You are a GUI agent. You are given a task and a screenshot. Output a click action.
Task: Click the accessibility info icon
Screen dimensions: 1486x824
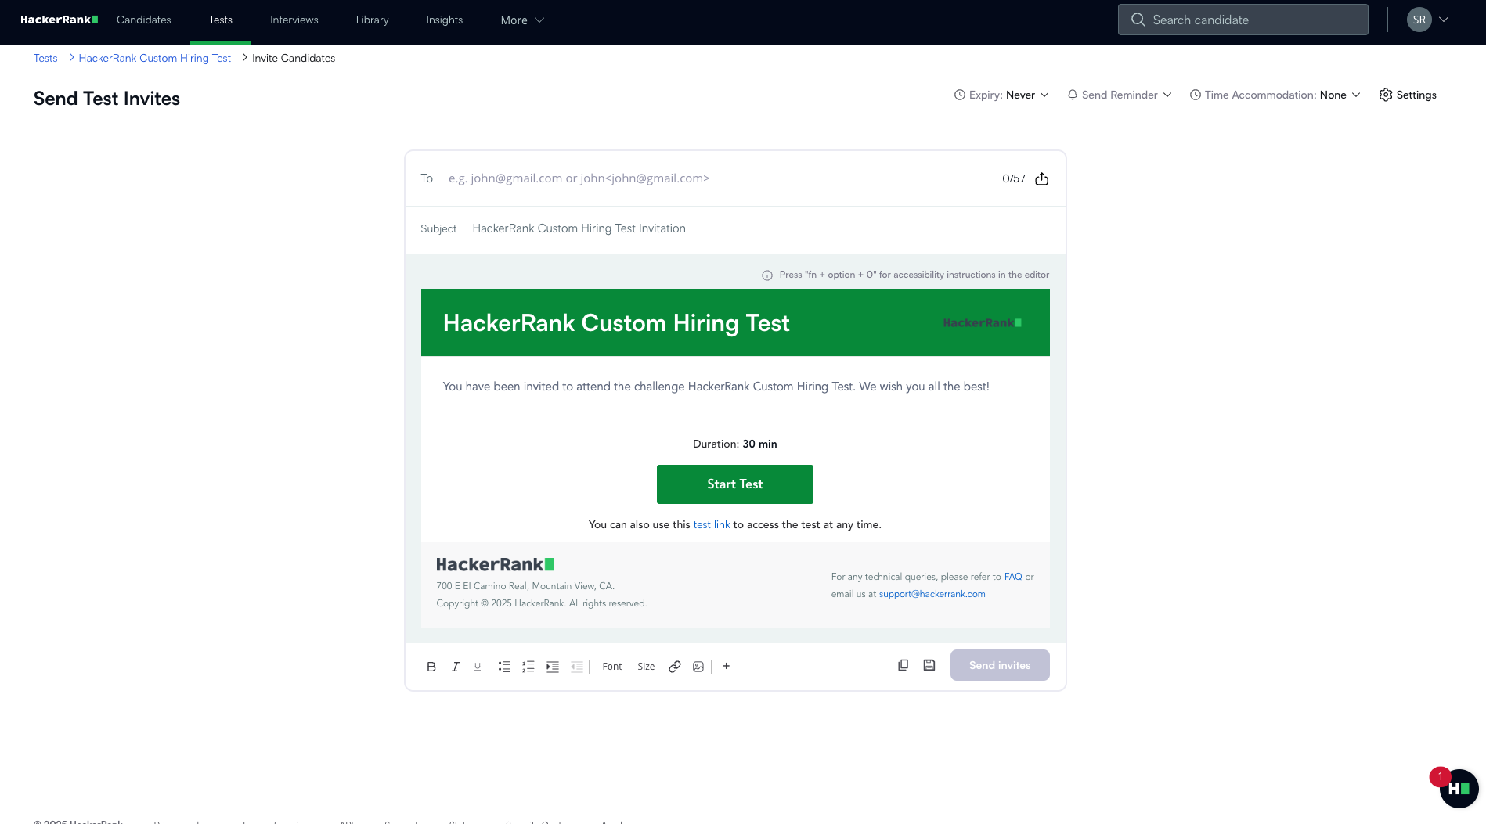coord(767,275)
